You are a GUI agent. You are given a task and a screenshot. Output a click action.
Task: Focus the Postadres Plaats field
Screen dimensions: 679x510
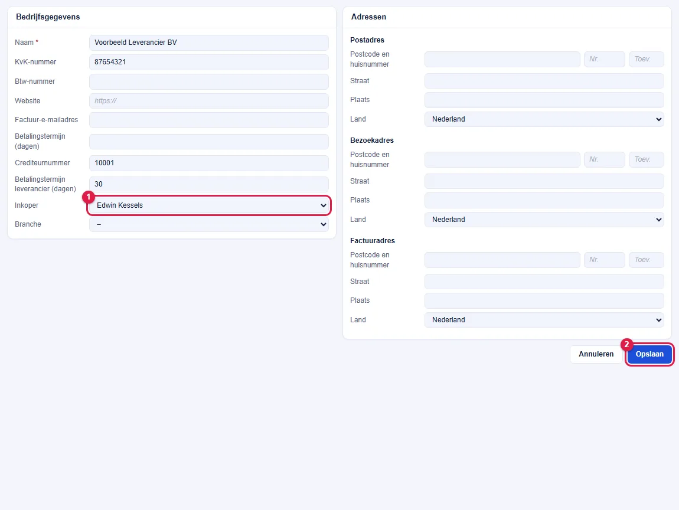544,100
